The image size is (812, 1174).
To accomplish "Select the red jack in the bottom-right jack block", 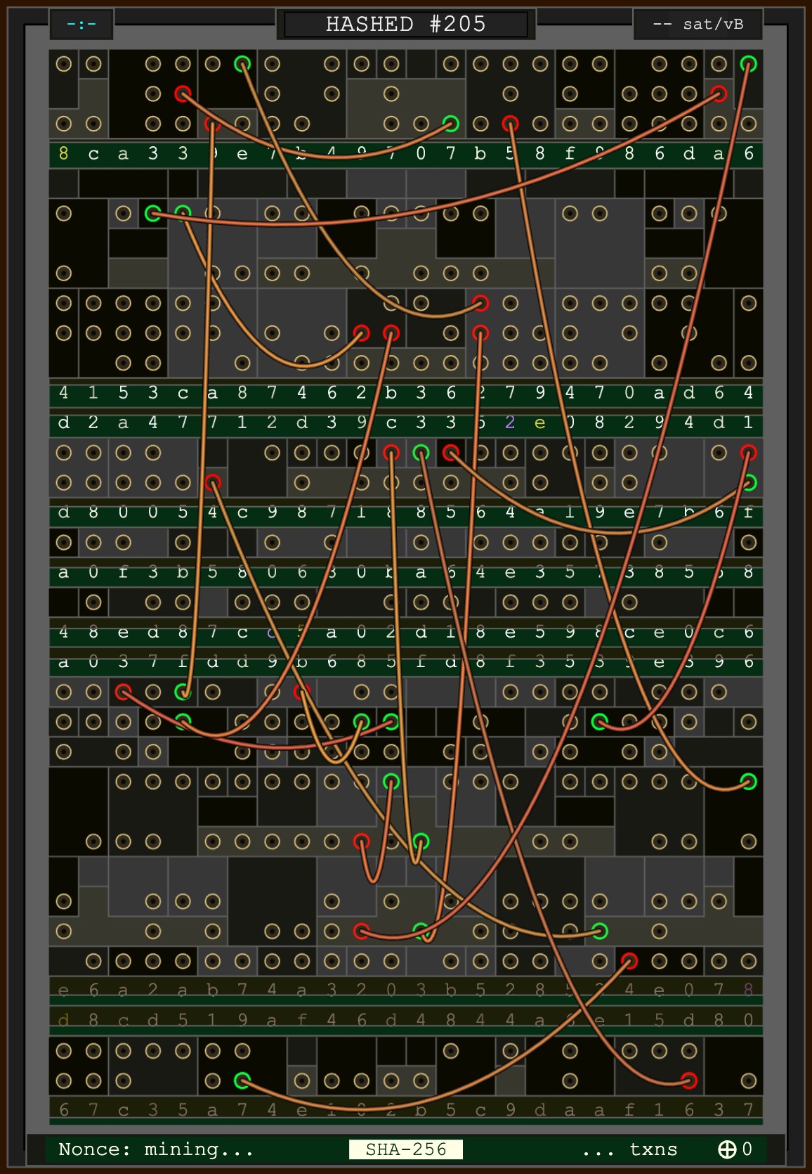I will point(689,1081).
